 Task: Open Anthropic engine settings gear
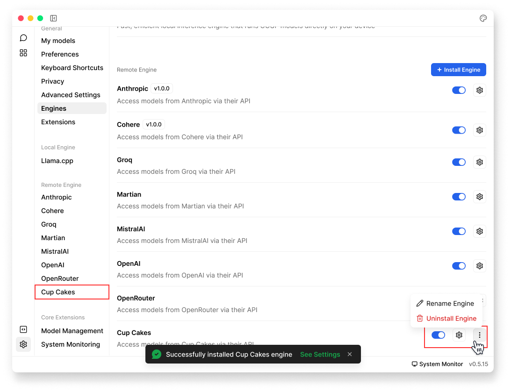[479, 90]
